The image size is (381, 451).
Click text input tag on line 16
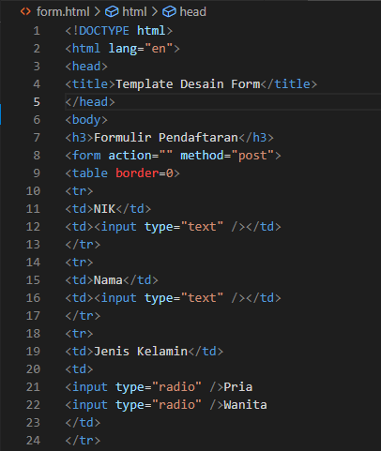170,298
